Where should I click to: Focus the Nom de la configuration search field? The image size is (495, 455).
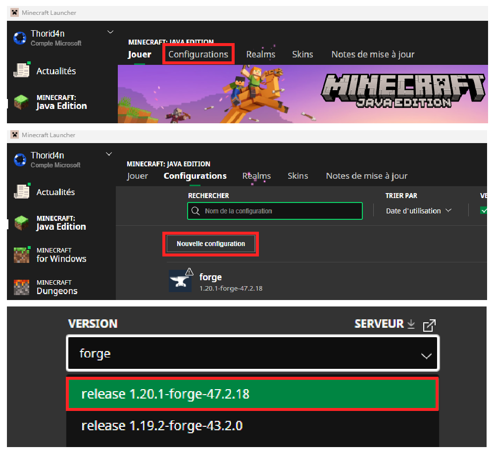coord(275,211)
